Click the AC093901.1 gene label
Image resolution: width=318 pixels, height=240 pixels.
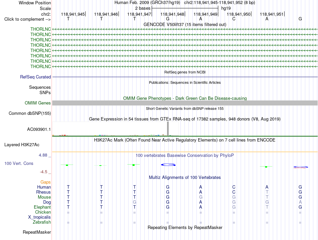39,130
